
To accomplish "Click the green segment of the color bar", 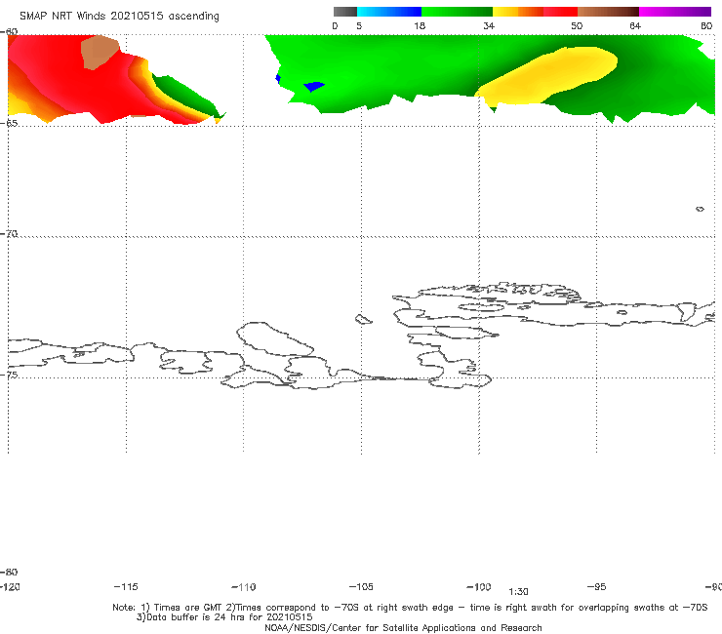I will [457, 12].
